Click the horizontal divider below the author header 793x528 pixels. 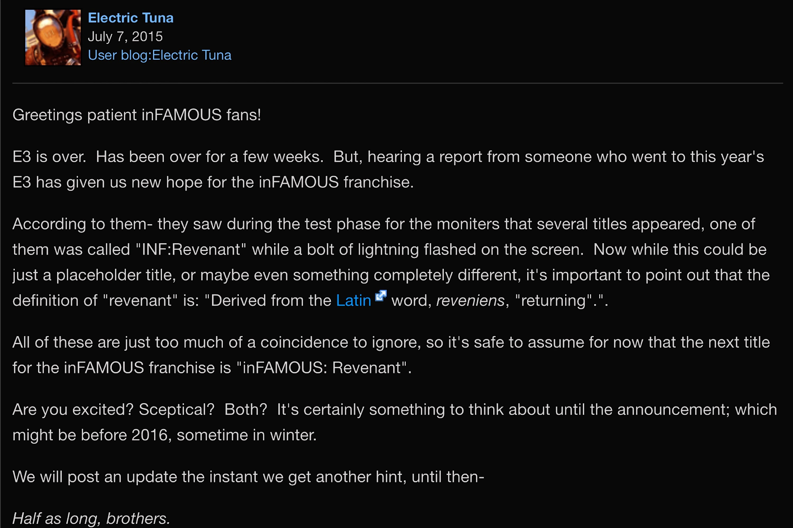397,83
